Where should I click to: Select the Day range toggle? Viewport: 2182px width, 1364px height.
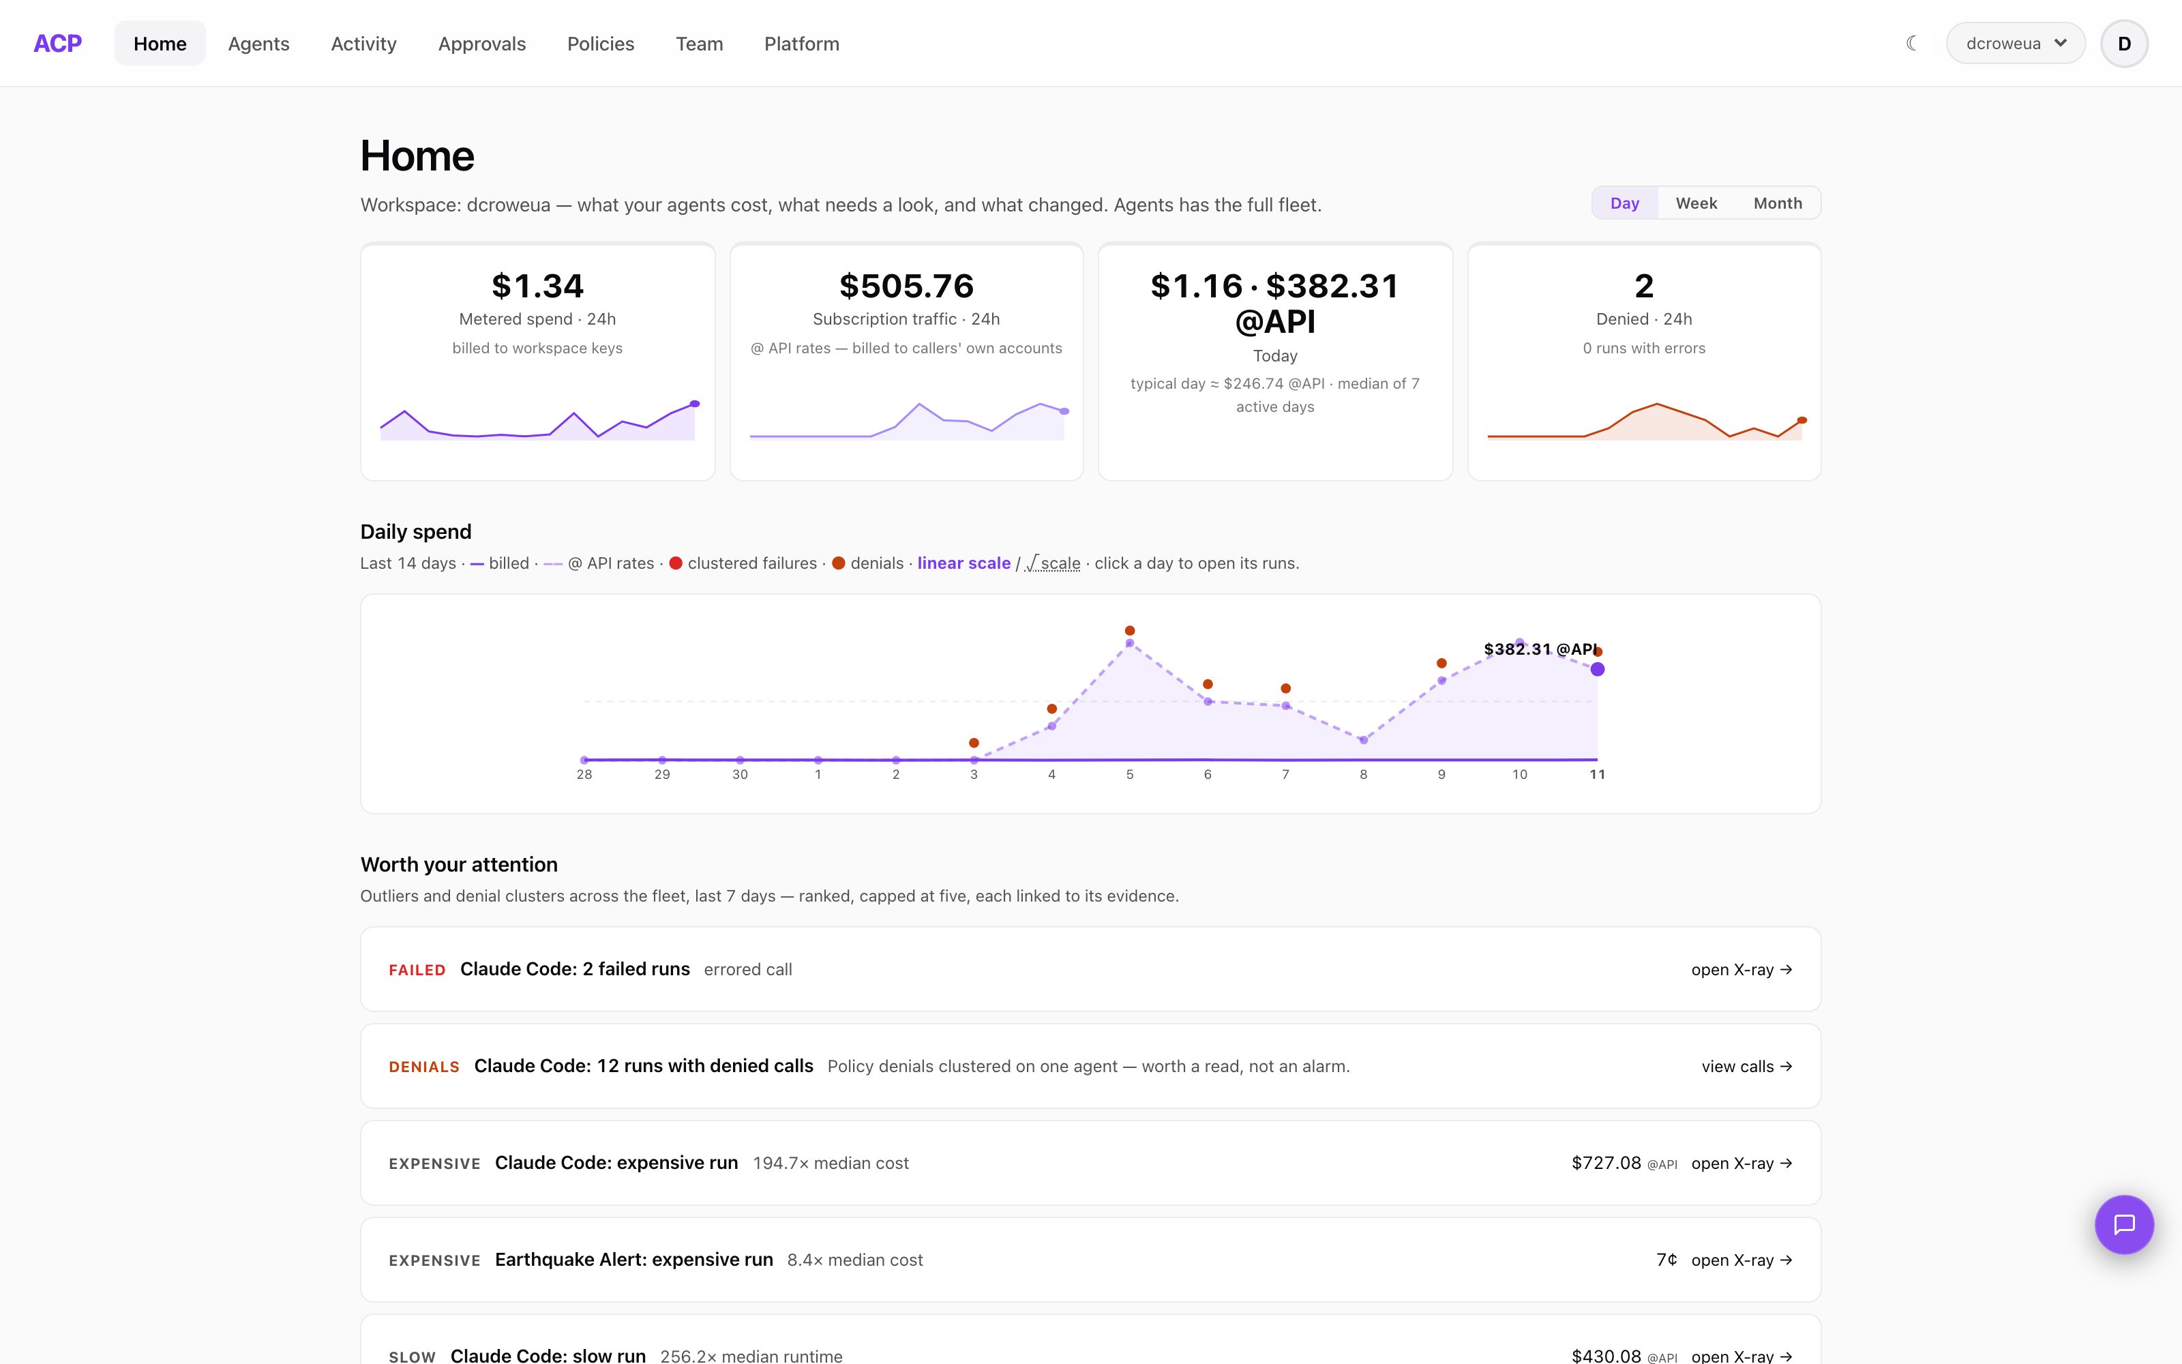(1625, 203)
